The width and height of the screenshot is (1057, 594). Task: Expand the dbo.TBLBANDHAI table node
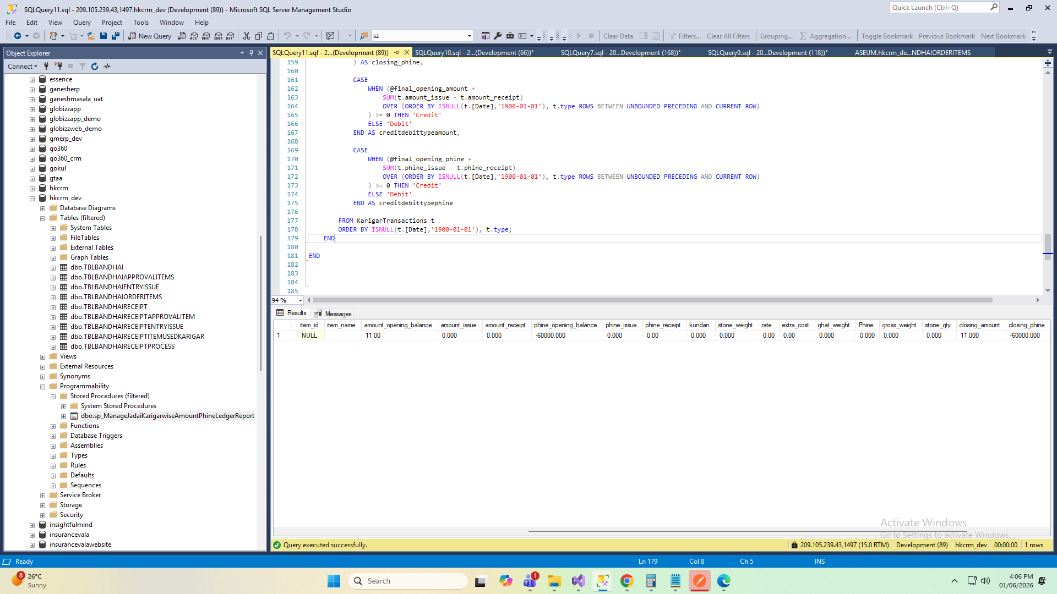[x=53, y=268]
